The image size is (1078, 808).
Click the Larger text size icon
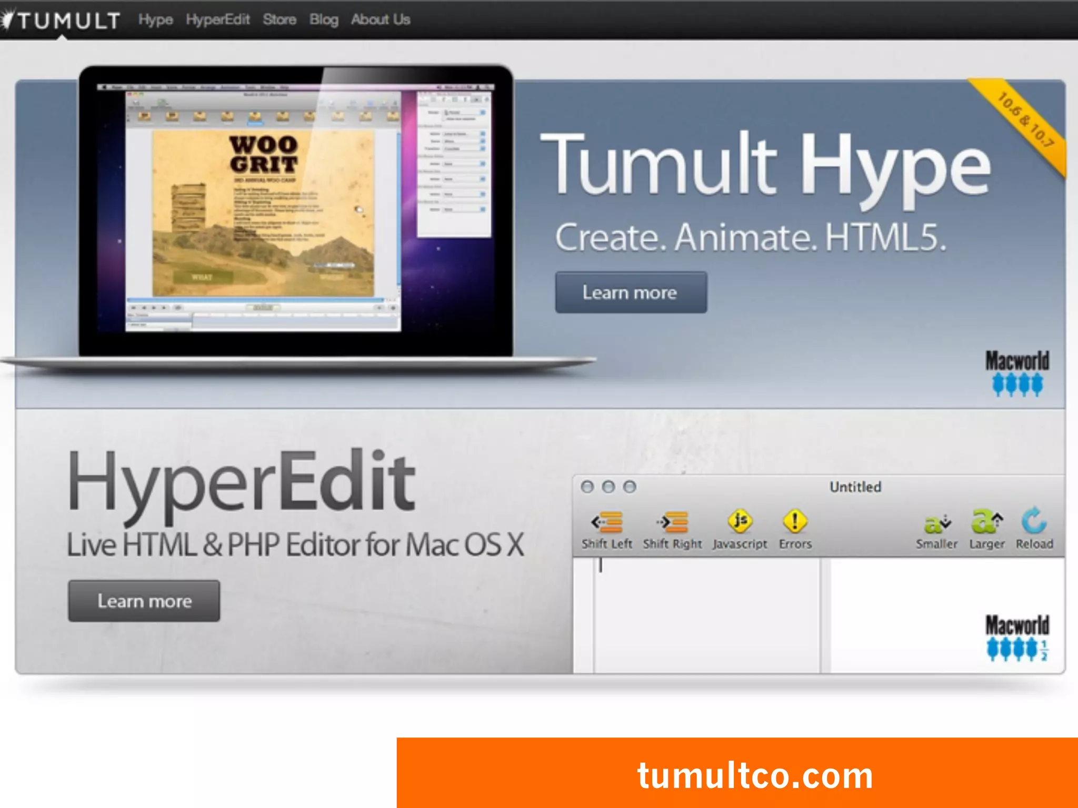tap(987, 521)
